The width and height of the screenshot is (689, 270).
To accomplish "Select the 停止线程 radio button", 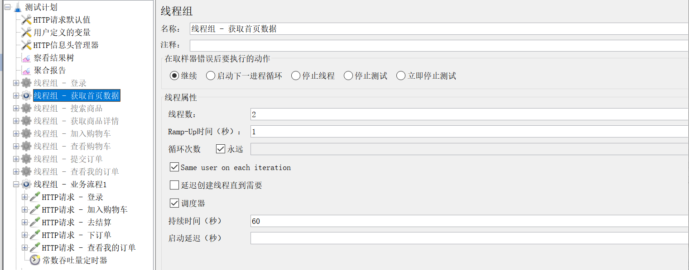I will (x=295, y=76).
